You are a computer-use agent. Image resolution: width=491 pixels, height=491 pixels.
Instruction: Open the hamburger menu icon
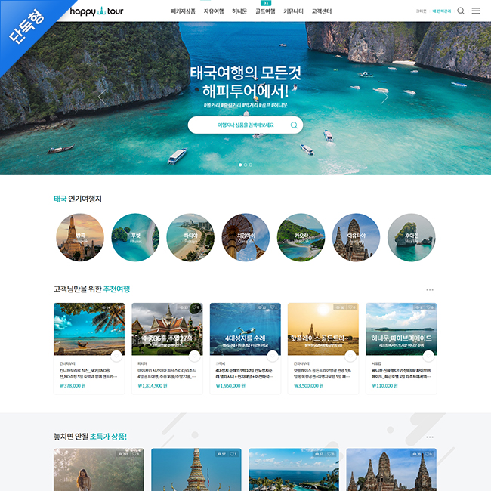(476, 11)
